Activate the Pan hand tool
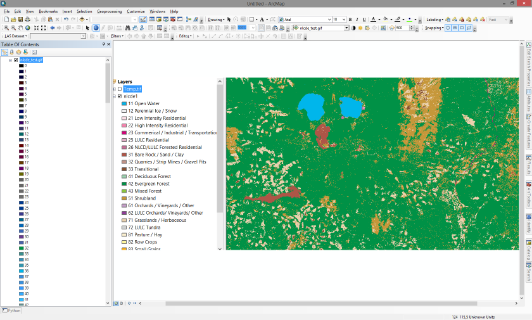This screenshot has width=532, height=320. 21,28
